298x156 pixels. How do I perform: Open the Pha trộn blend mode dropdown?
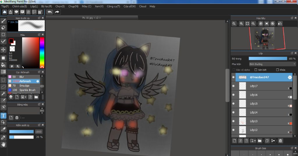point(272,64)
